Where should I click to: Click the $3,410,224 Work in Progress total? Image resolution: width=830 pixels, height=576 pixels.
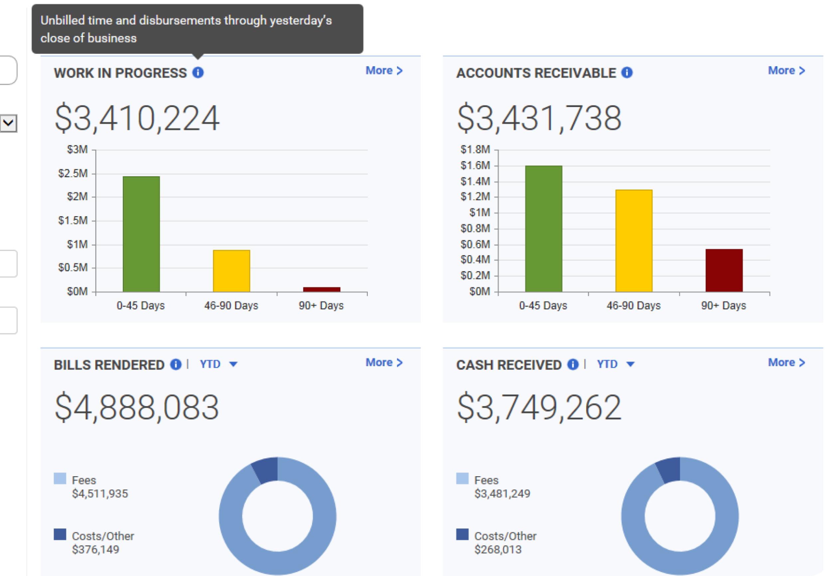[x=137, y=118]
